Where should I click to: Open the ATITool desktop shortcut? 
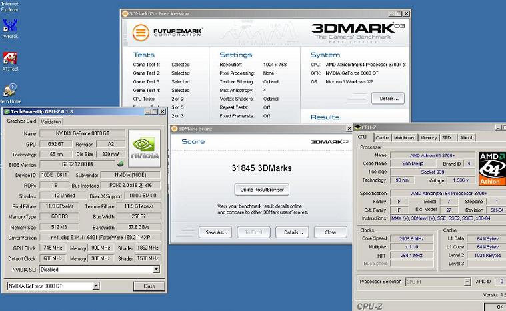pos(10,58)
